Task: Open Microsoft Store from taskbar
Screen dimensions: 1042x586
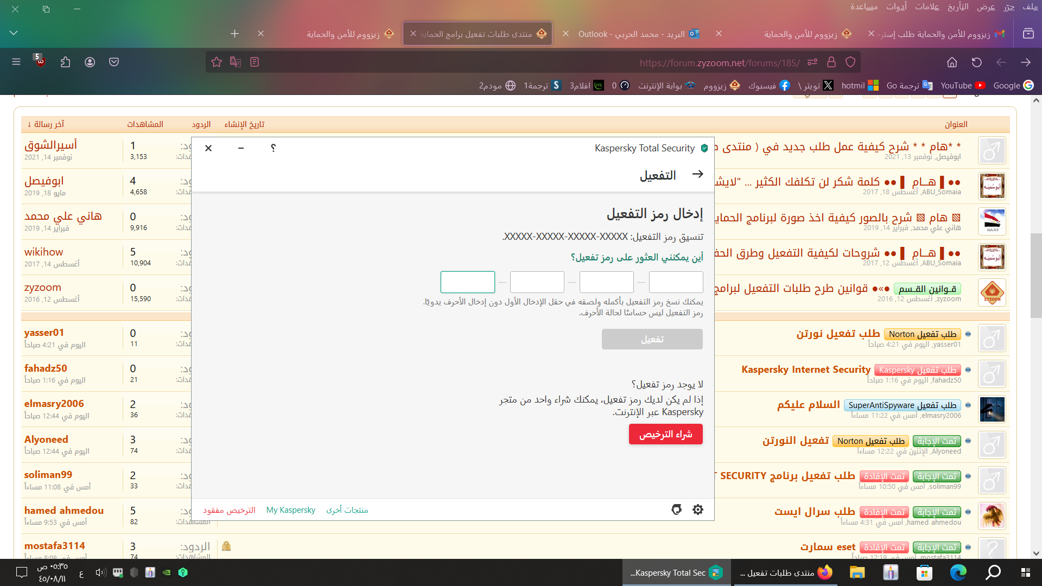Action: (924, 572)
